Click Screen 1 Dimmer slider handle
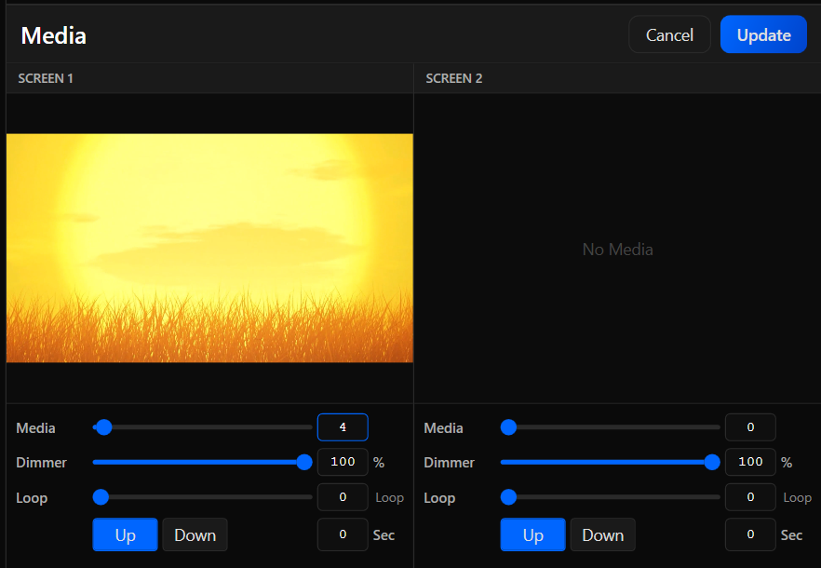Viewport: 821px width, 568px height. (303, 462)
